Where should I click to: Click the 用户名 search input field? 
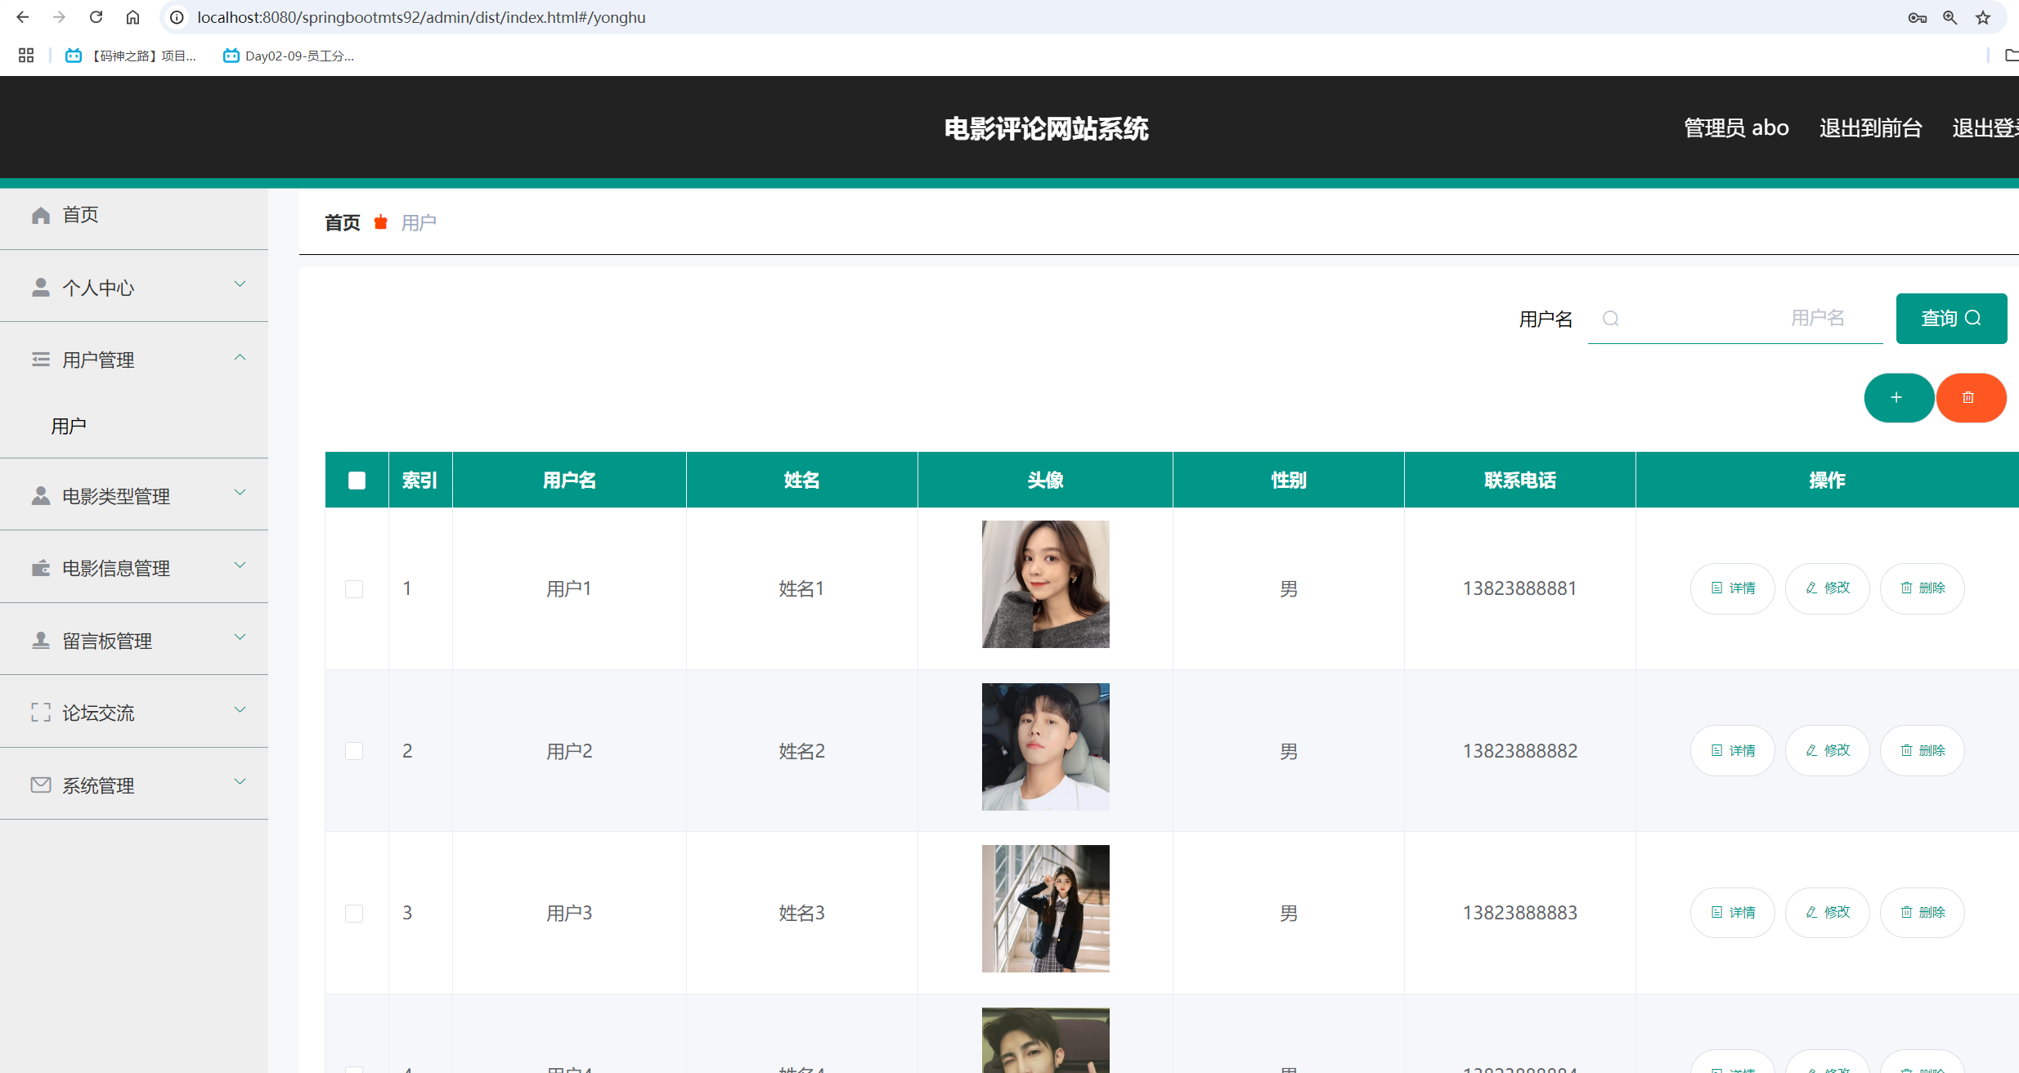pos(1734,318)
